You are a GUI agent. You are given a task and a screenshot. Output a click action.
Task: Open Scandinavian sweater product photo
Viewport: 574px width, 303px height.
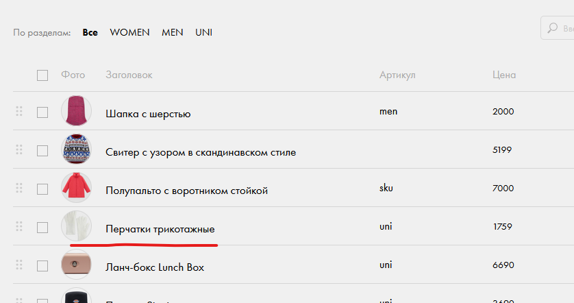point(76,149)
